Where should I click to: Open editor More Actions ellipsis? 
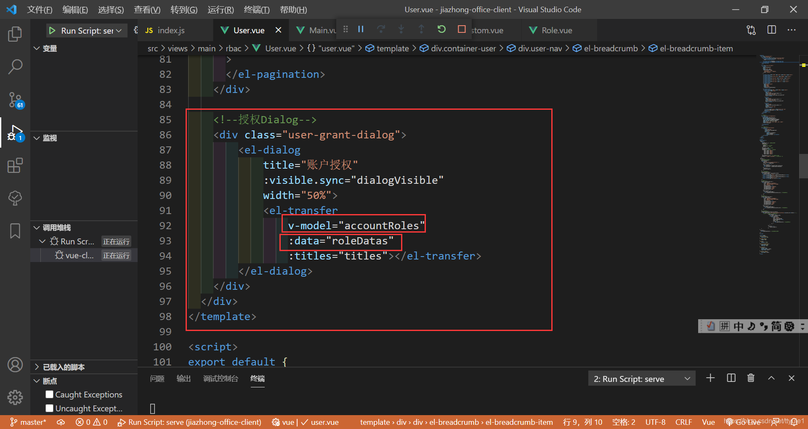(x=792, y=30)
